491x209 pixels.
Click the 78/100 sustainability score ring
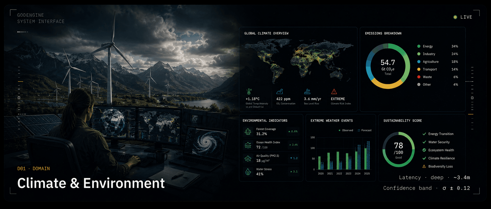tap(398, 150)
